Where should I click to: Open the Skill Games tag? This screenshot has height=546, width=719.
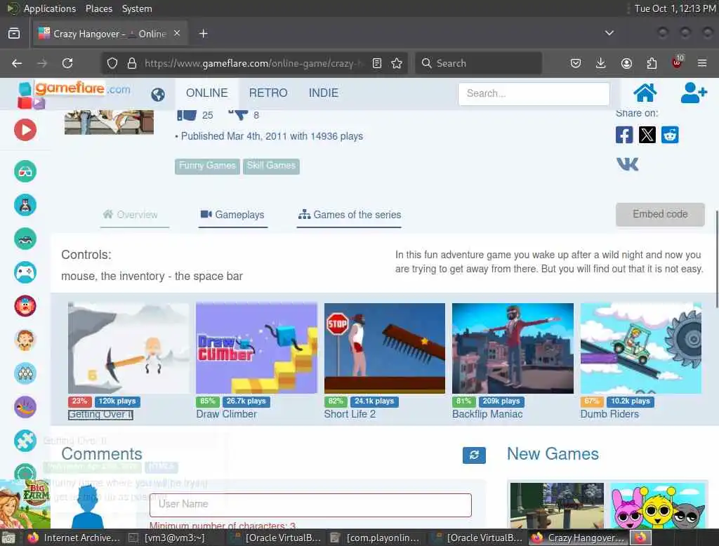click(271, 166)
